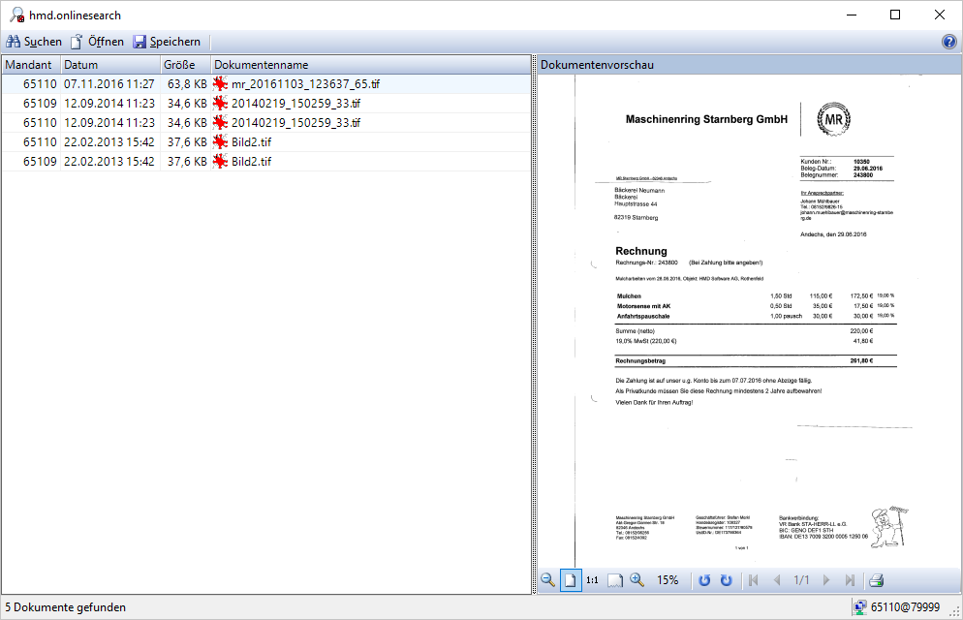963x620 pixels.
Task: Open the 15% zoom level selector
Action: pyautogui.click(x=668, y=580)
